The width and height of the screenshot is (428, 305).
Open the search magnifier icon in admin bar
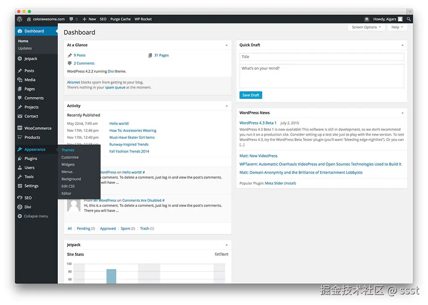(x=409, y=19)
